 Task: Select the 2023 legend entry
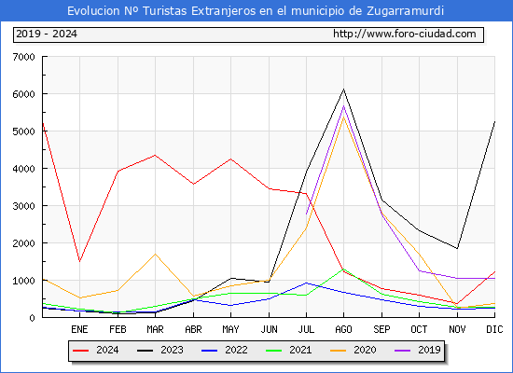(160, 350)
